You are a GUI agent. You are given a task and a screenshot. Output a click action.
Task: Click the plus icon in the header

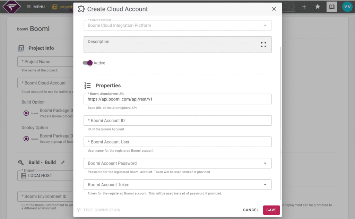(304, 7)
